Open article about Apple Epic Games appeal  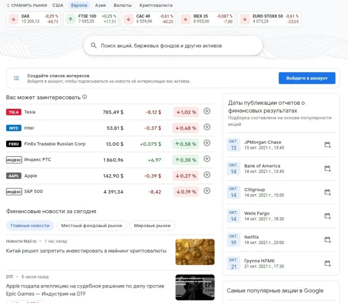point(85,290)
